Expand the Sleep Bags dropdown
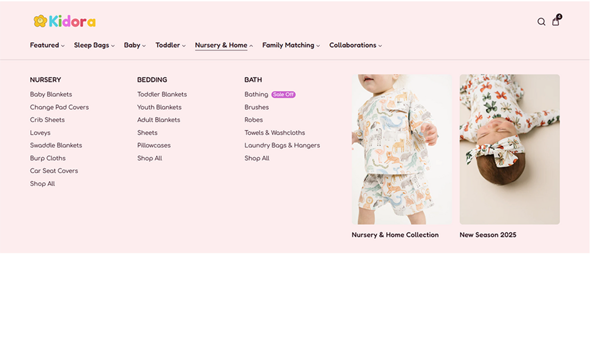Screen dimensions: 590x344 94,45
